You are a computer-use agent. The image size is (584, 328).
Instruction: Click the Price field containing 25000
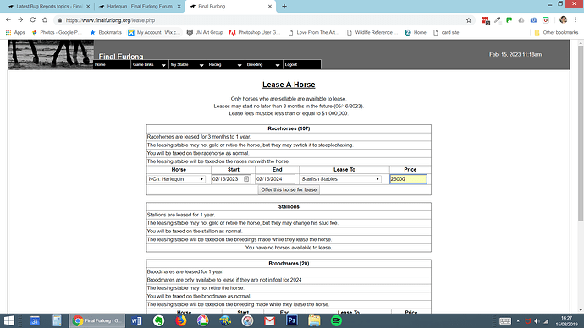(408, 179)
